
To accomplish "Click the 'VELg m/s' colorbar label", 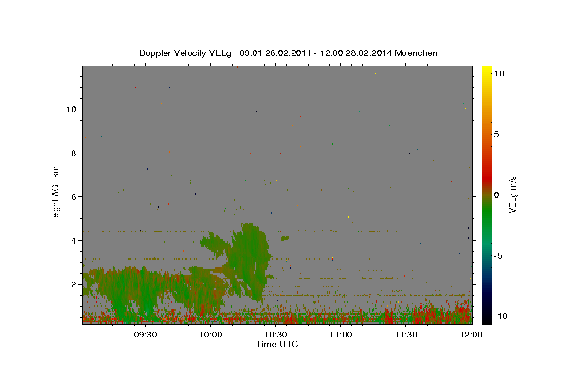I will coord(512,194).
